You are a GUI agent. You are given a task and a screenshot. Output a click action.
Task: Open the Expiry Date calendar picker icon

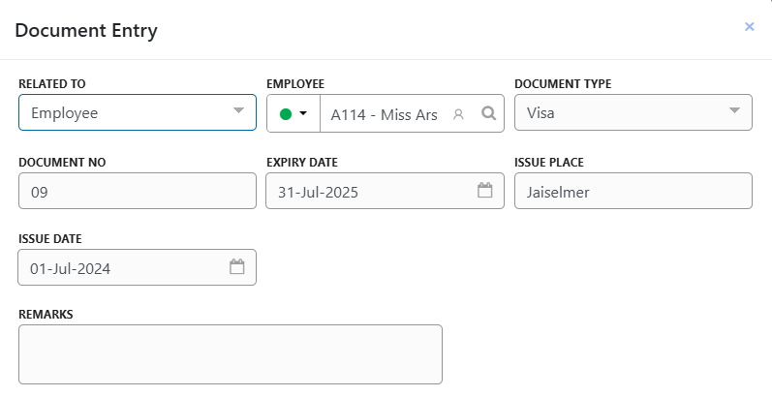point(485,191)
